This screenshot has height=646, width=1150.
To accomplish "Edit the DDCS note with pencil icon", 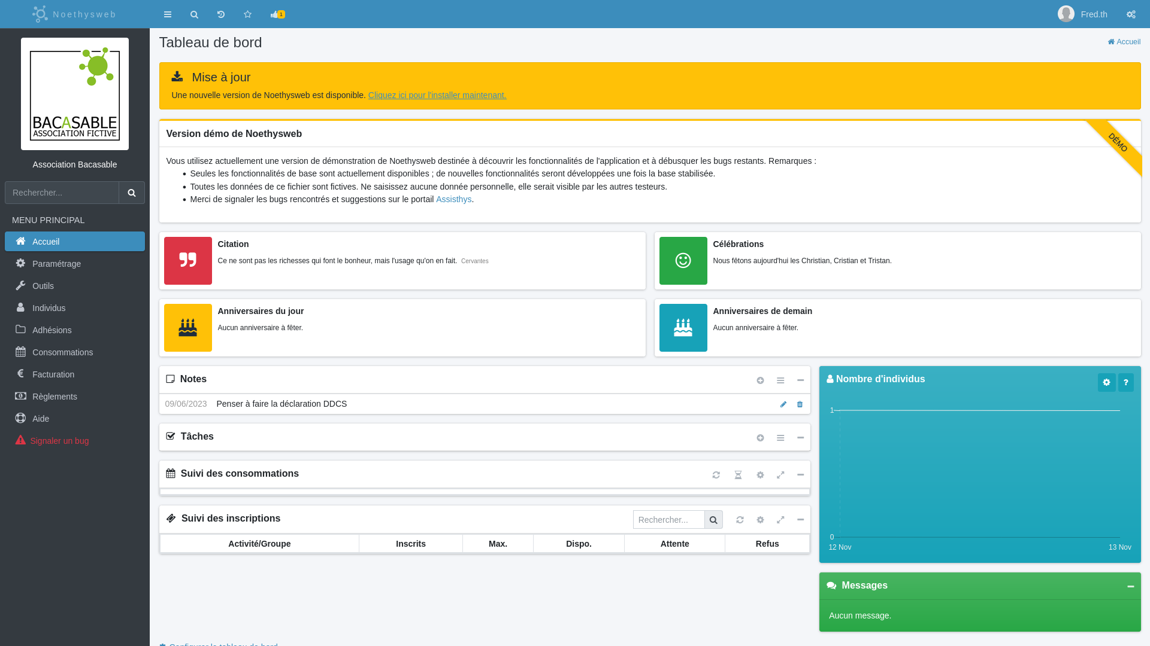I will [x=783, y=404].
